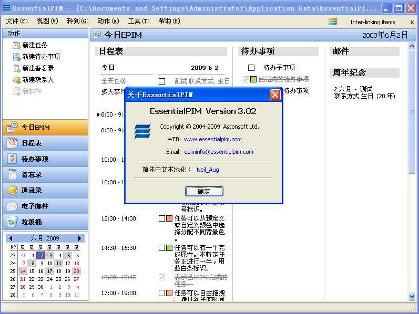Go to next month in mini calendar
This screenshot has height=314, width=419.
pyautogui.click(x=79, y=238)
